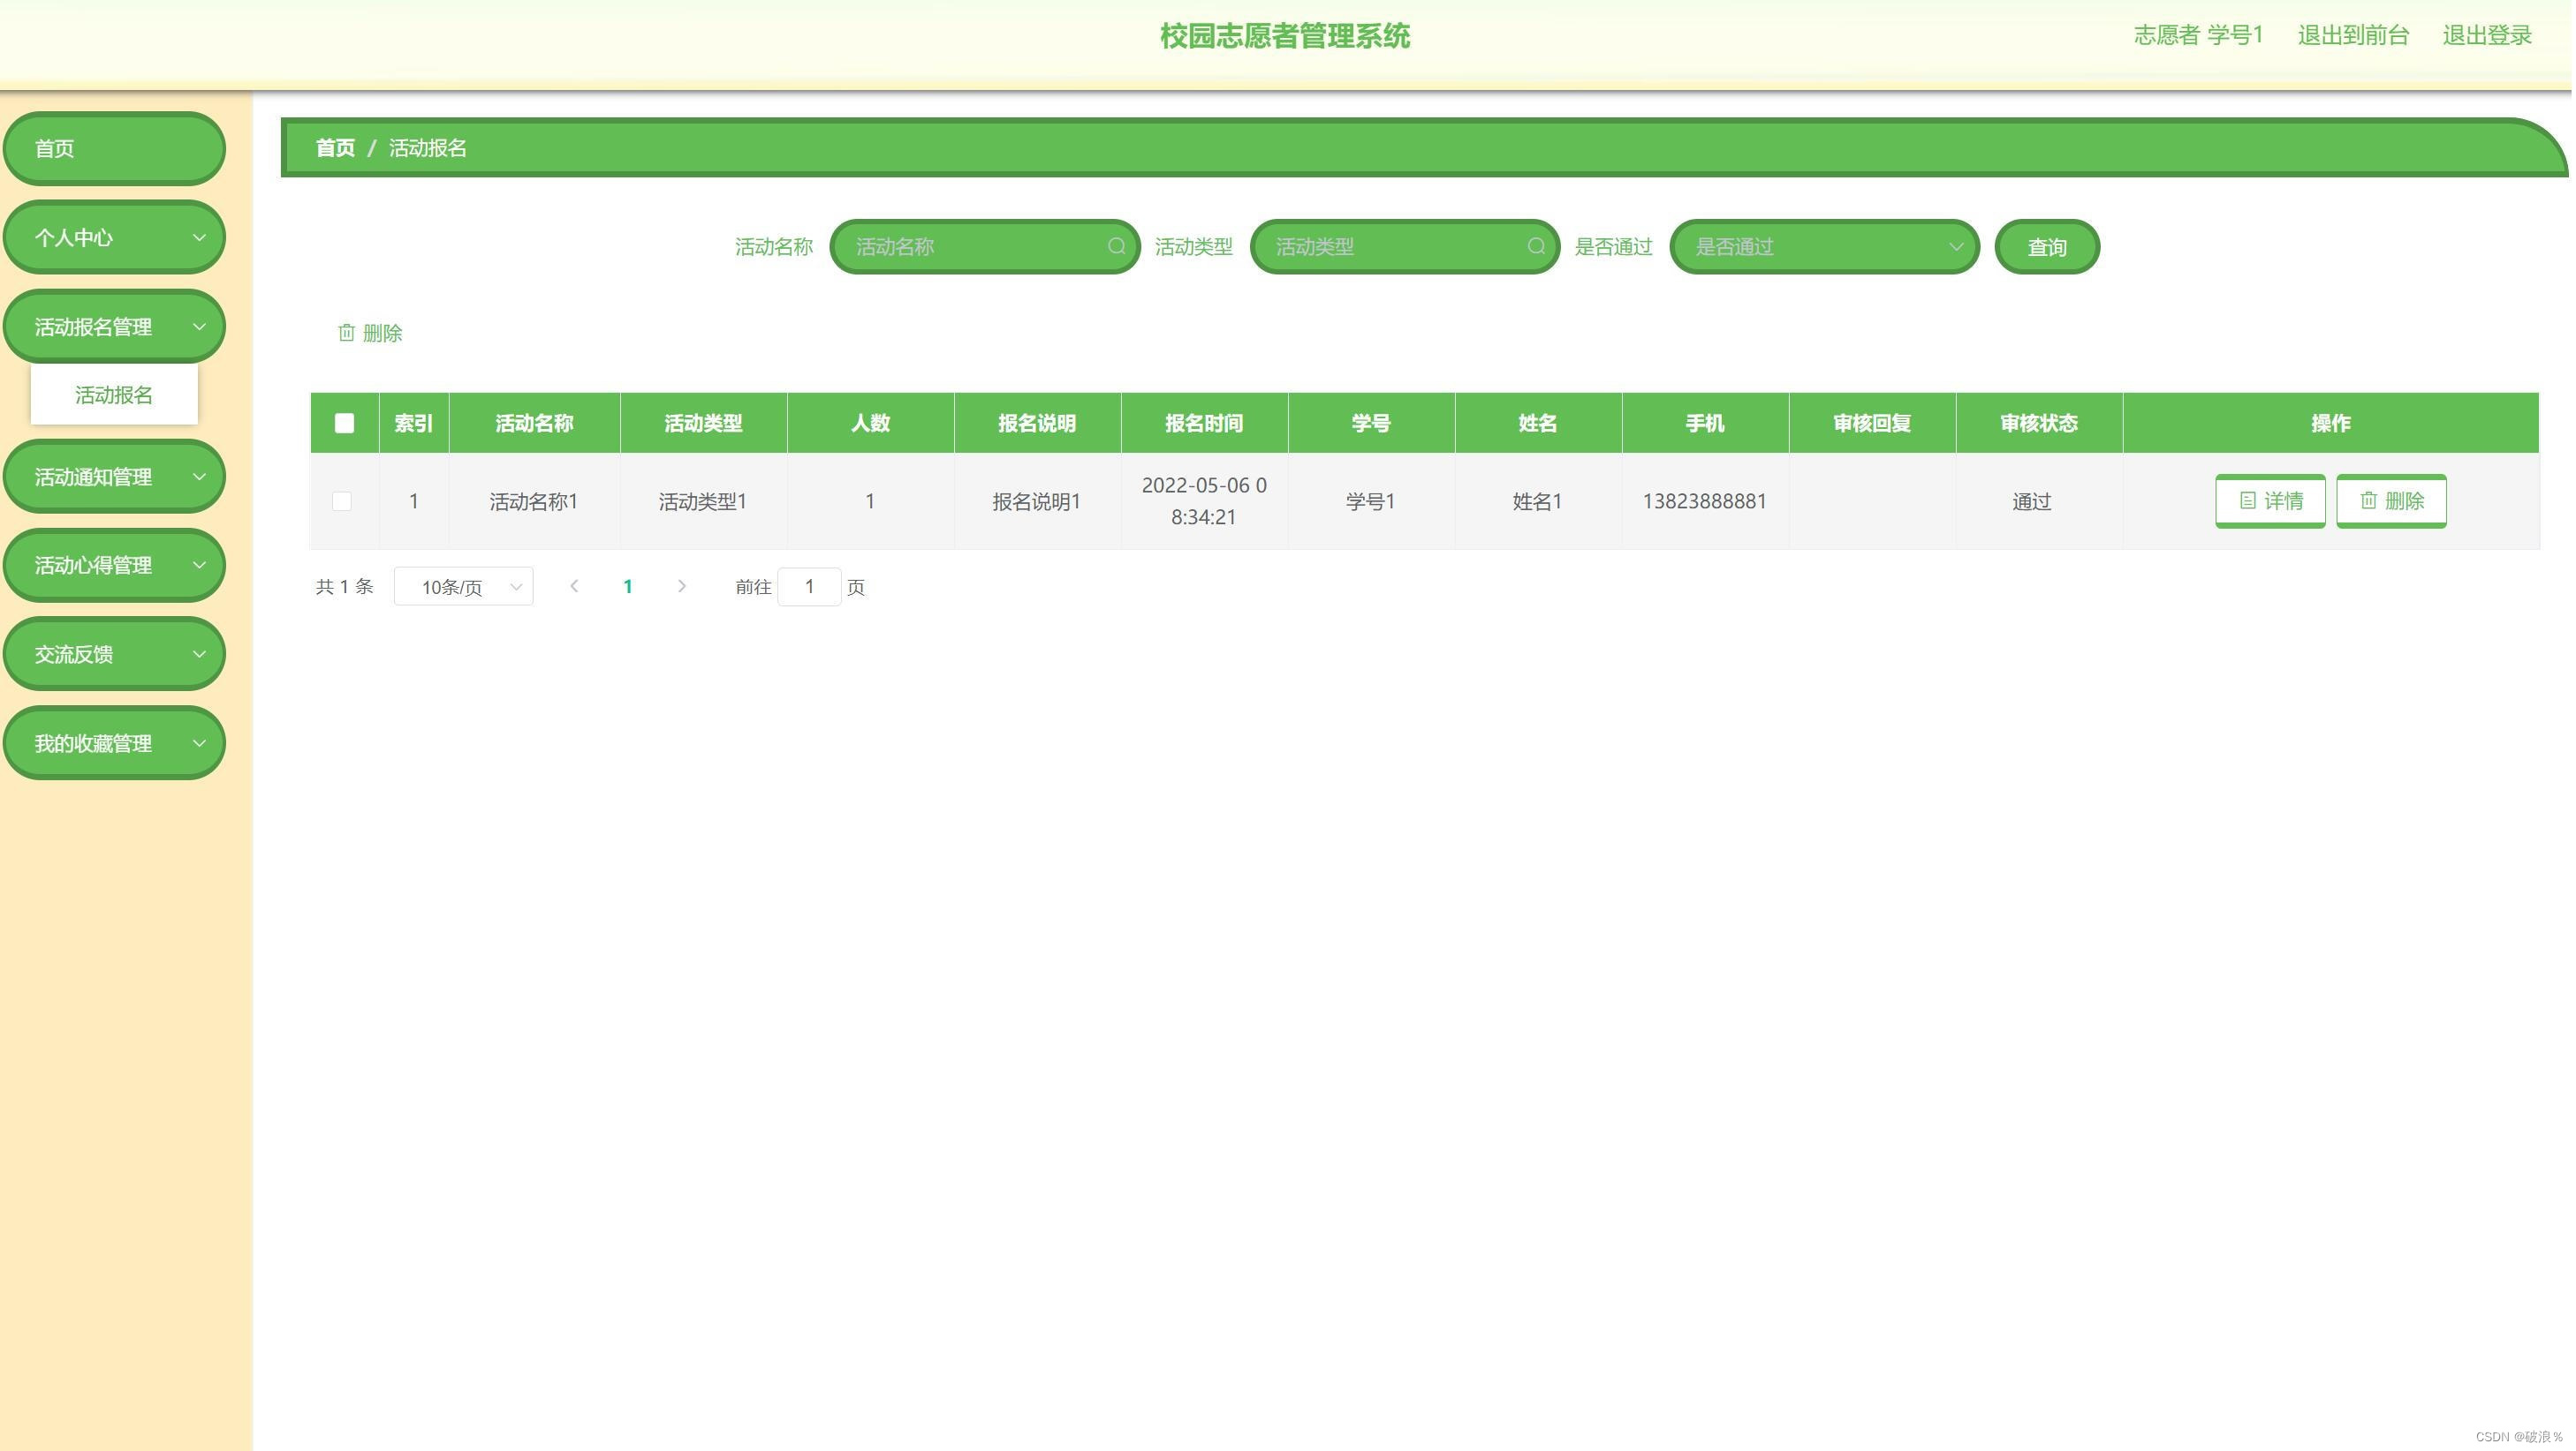The width and height of the screenshot is (2576, 1451).
Task: Delete the 活动名称1 registration row
Action: coord(2392,500)
